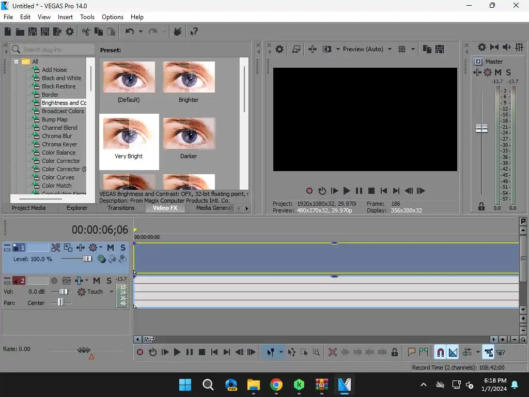Image resolution: width=529 pixels, height=397 pixels.
Task: Click Record in timeline transport bar
Action: pos(140,353)
